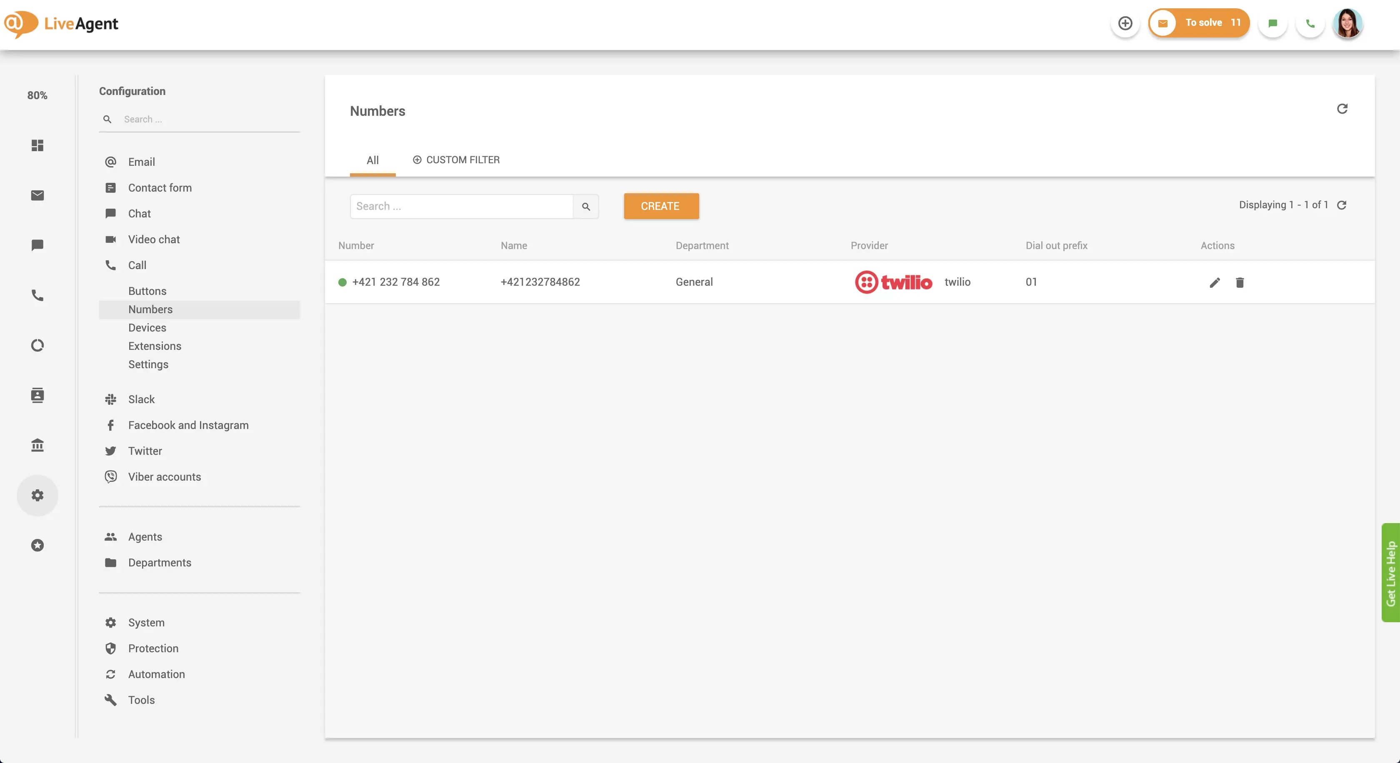The width and height of the screenshot is (1400, 763).
Task: Refresh the Numbers list
Action: point(1343,109)
